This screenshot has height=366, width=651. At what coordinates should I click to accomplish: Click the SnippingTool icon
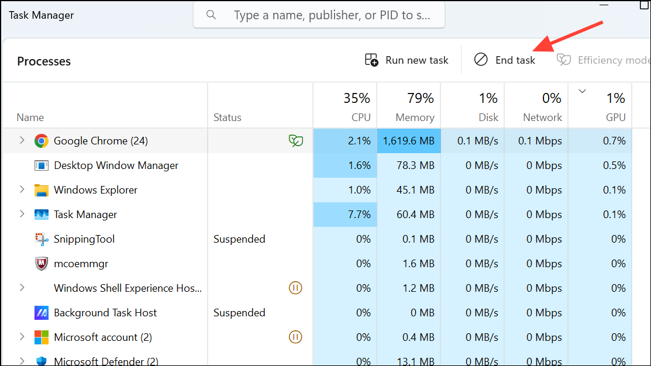[41, 239]
